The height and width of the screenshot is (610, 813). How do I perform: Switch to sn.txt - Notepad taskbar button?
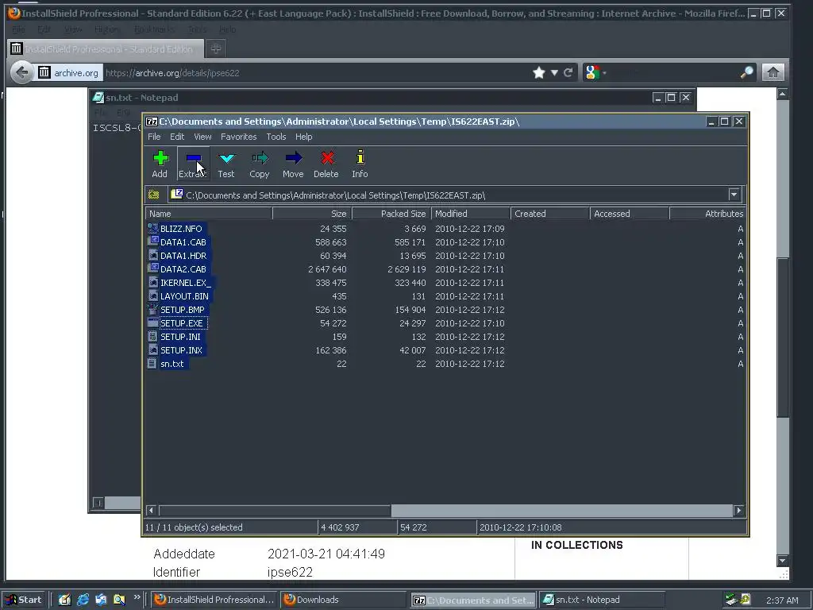point(602,600)
